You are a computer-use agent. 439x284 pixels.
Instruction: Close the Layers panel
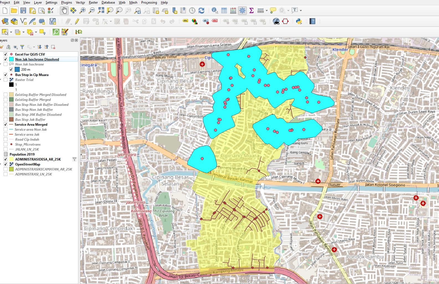[x=76, y=40]
